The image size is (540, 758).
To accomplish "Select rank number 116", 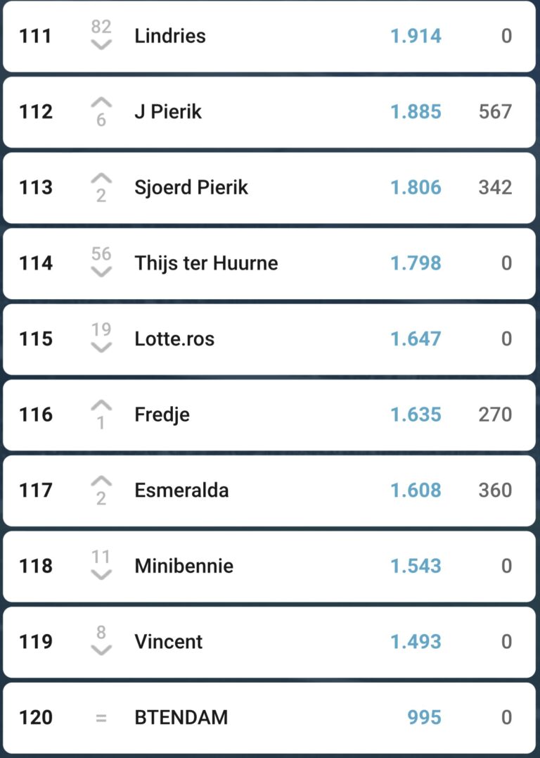I will point(36,415).
